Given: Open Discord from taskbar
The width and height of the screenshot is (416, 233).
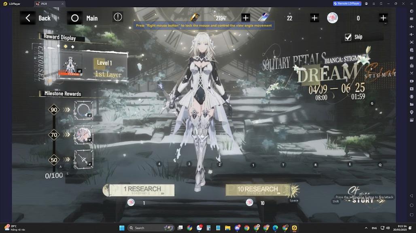Looking at the screenshot, I should point(238,228).
